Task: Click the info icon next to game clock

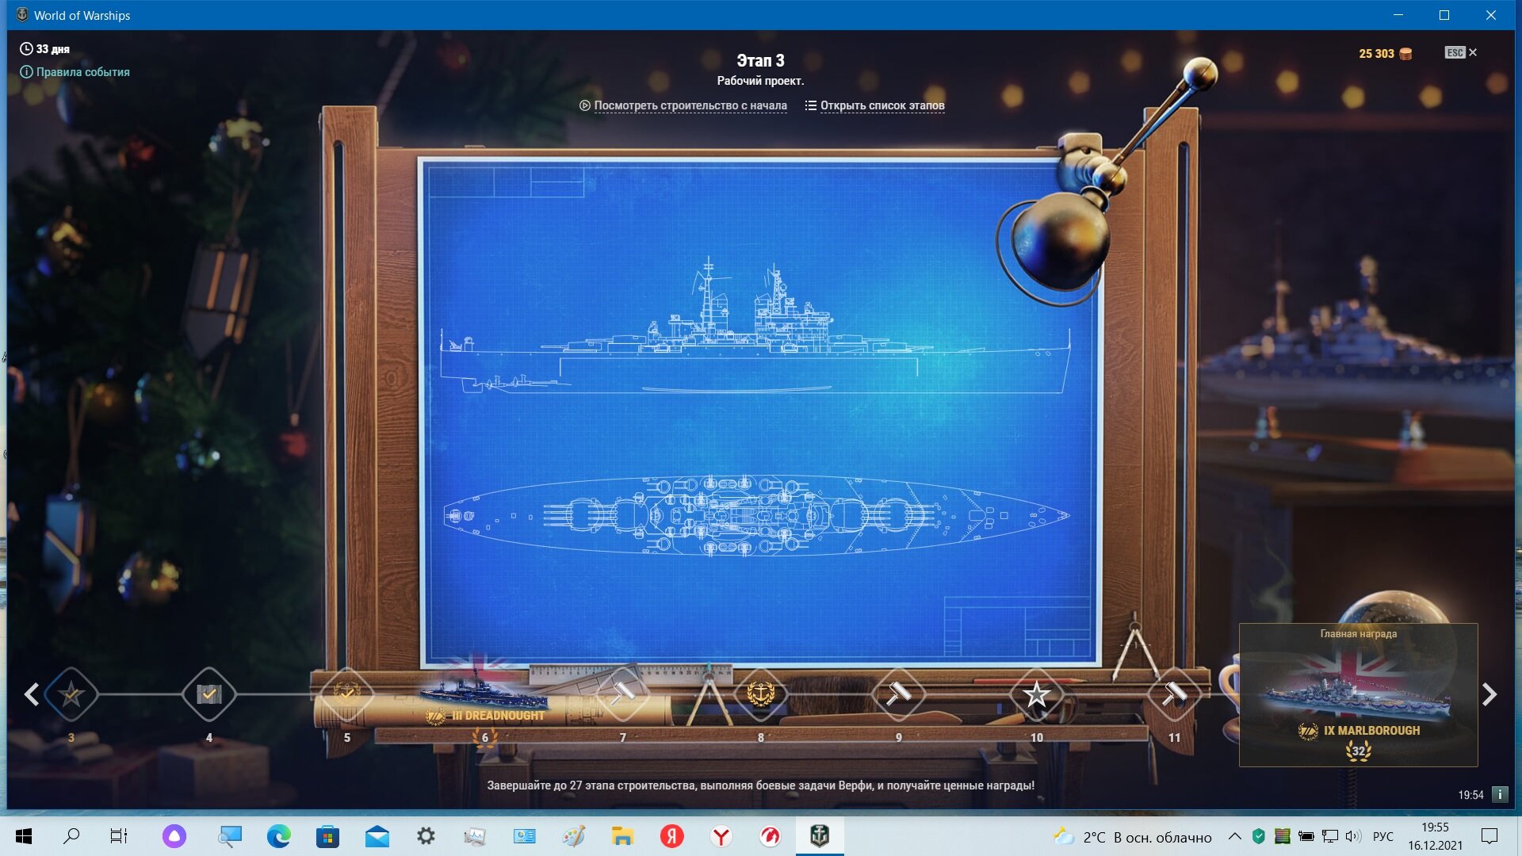Action: (x=1500, y=794)
